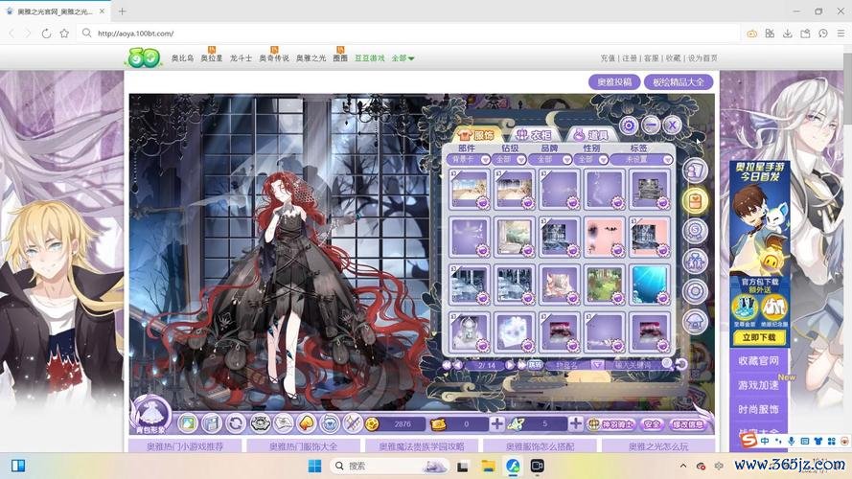Open the 背包形象 backpack avatar button
This screenshot has height=479, width=852.
pyautogui.click(x=150, y=416)
